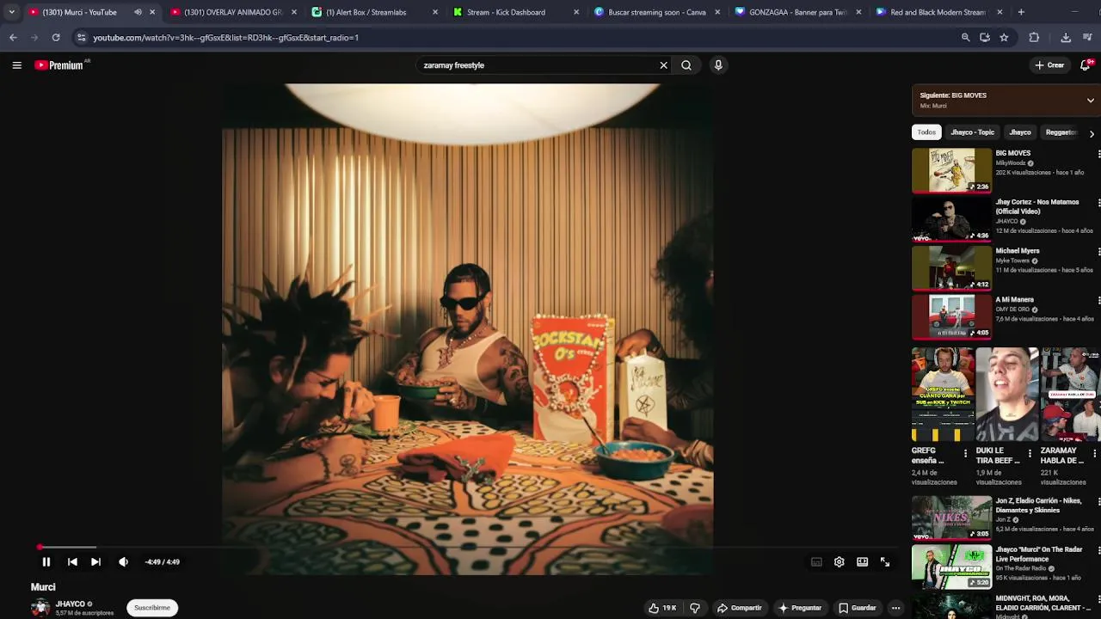The height and width of the screenshot is (619, 1101).
Task: Open Jon Z, Eladio Carrión - Nikes video
Action: pos(951,518)
